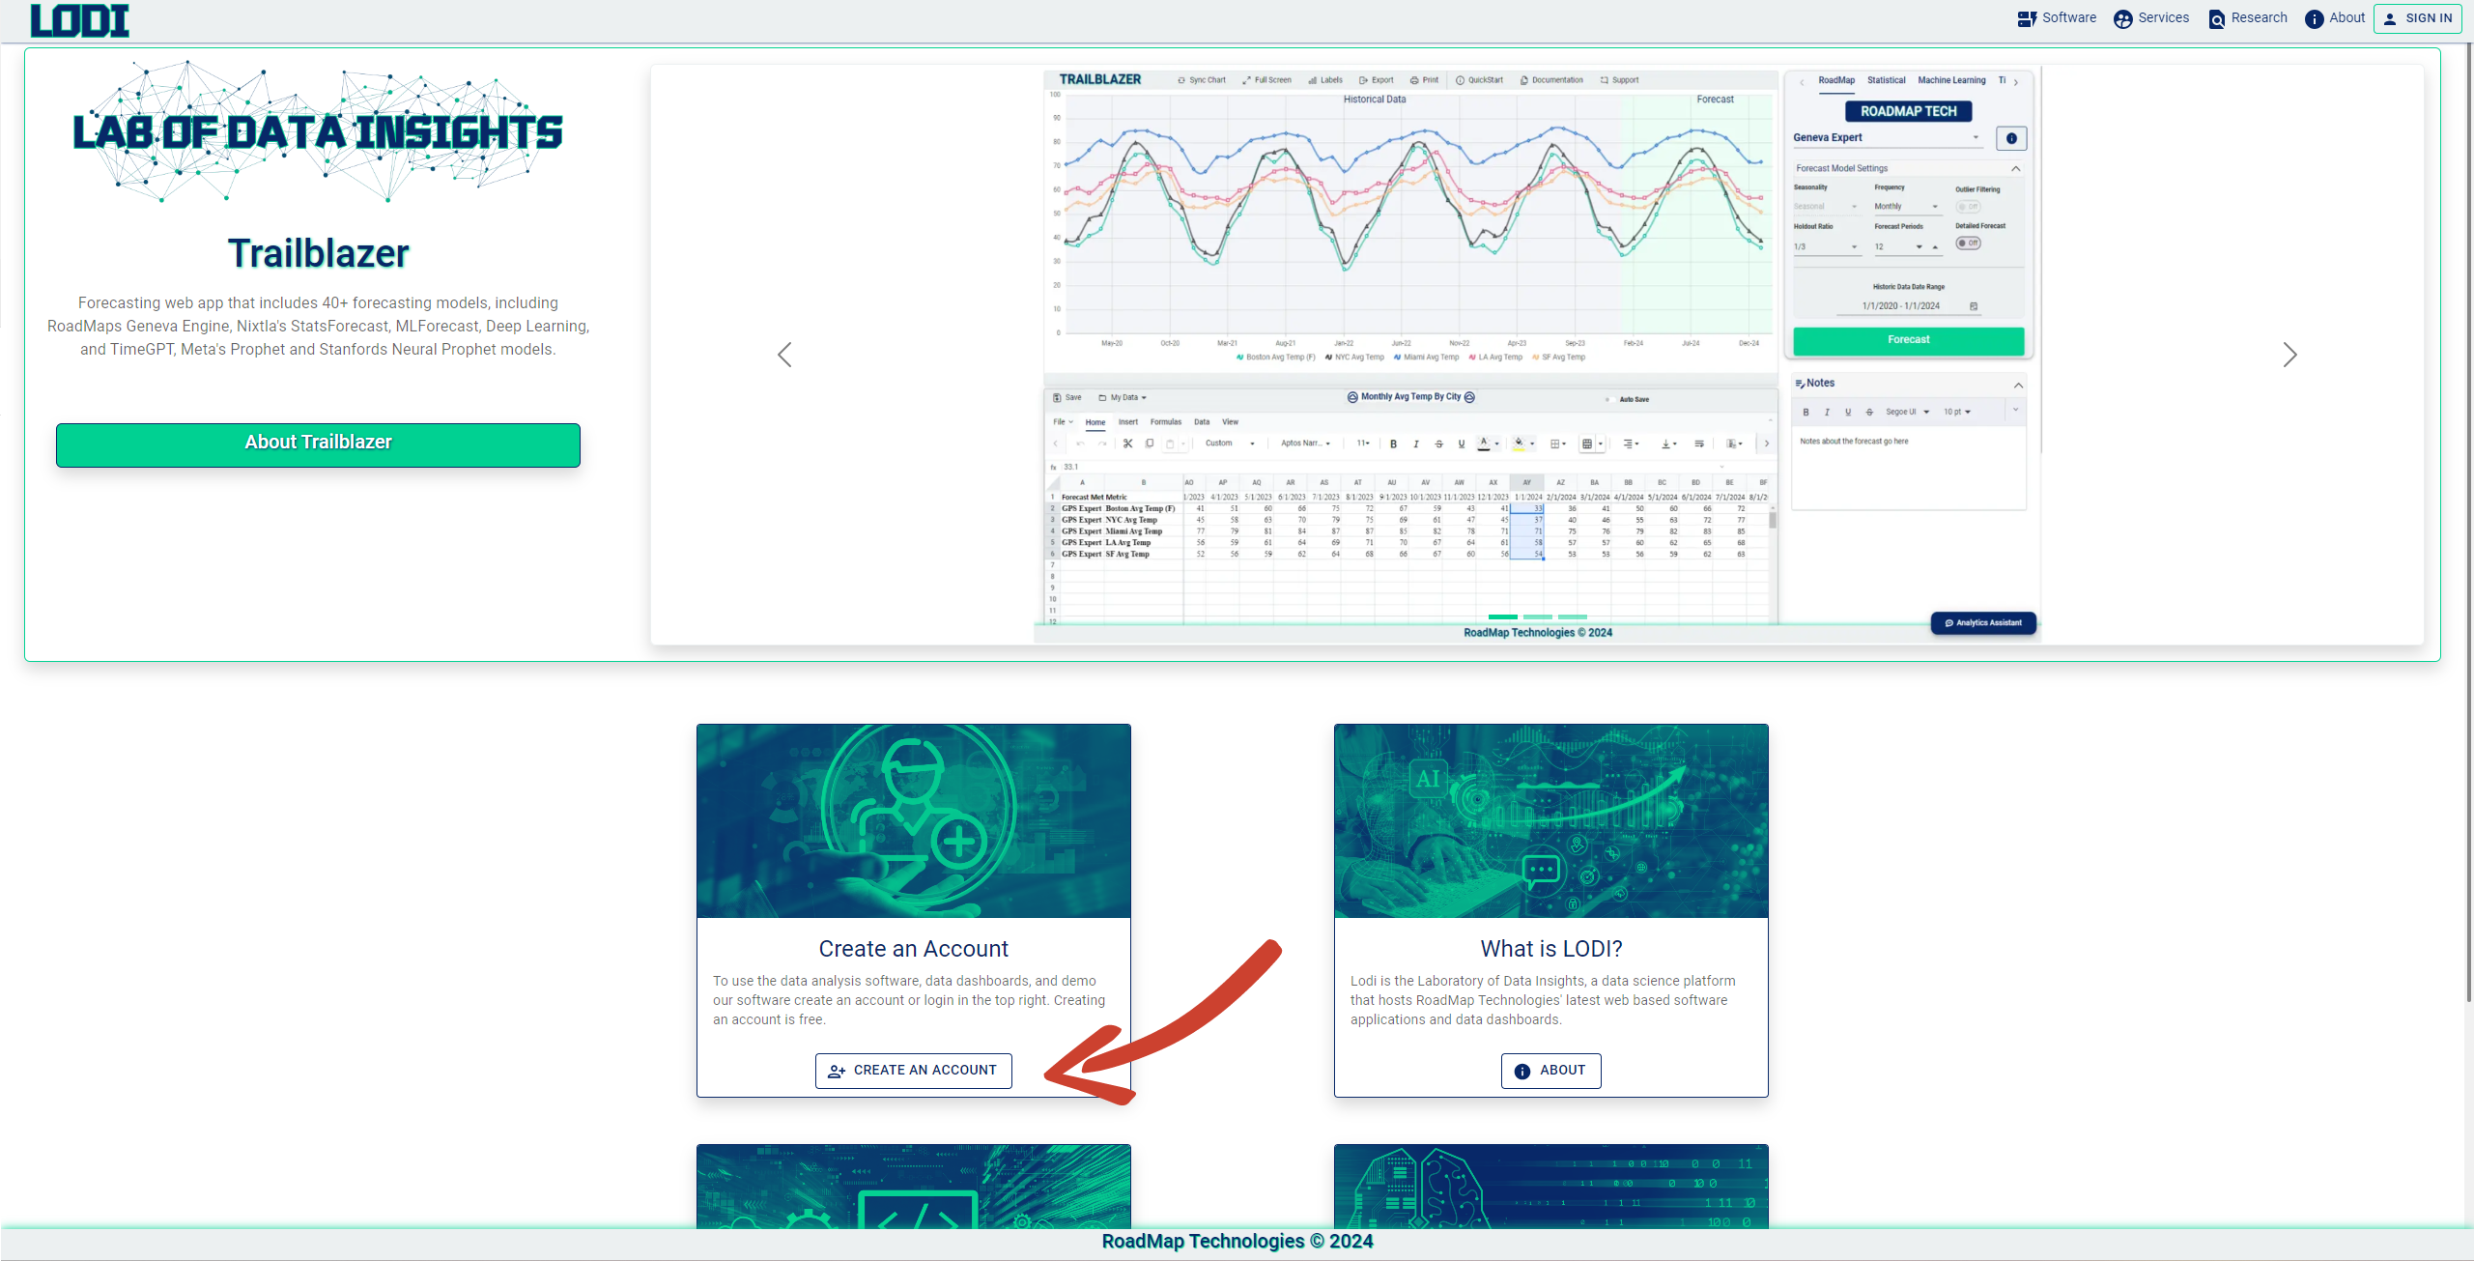Switch to the spreadsheet Insert tab
The width and height of the screenshot is (2474, 1261).
1128,422
